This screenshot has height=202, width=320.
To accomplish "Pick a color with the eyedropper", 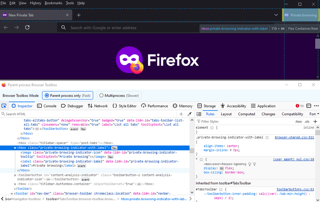I will point(189,114).
